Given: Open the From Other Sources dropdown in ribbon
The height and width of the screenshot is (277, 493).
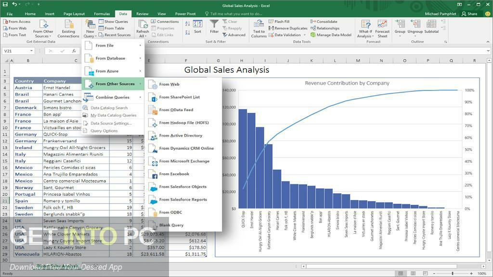Looking at the screenshot, I should (43, 28).
